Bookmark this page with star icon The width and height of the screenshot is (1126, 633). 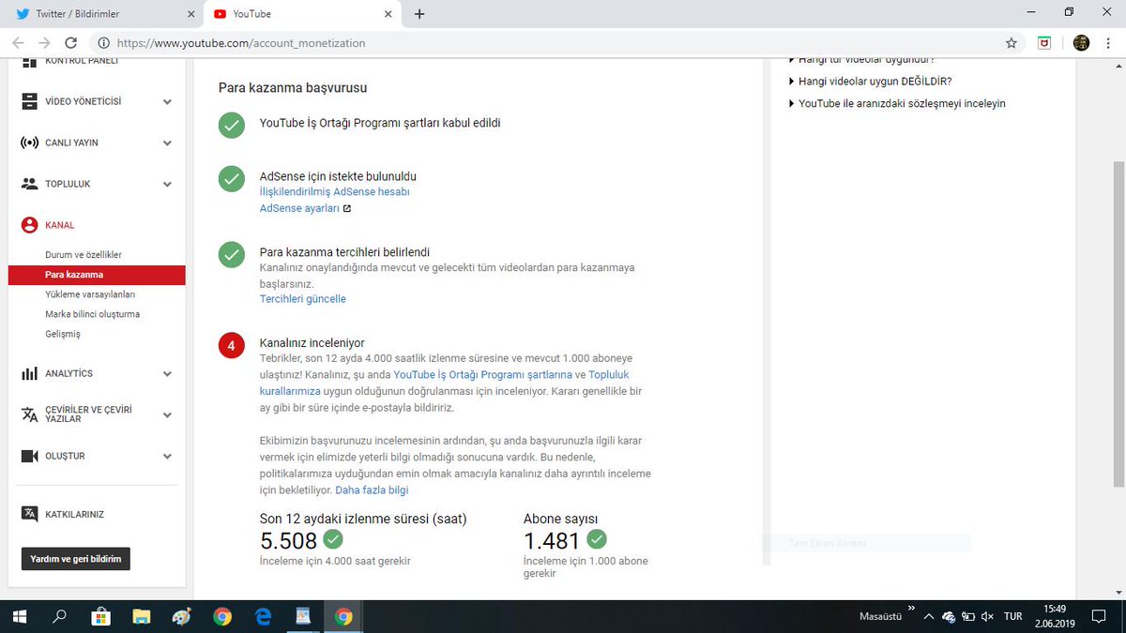1011,43
